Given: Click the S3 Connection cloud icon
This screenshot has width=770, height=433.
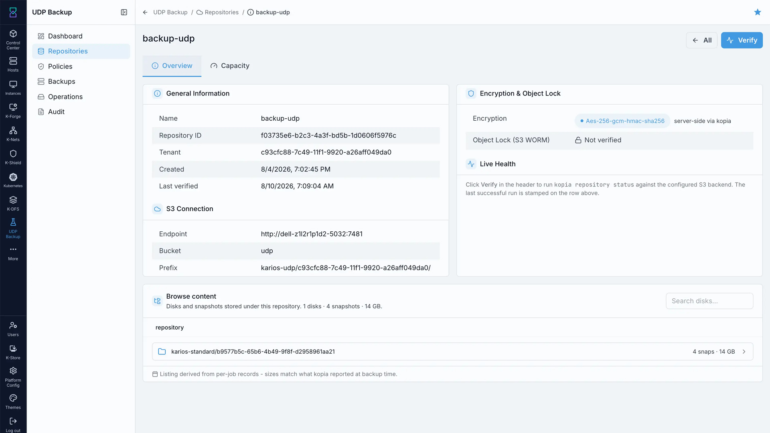Looking at the screenshot, I should coord(158,209).
